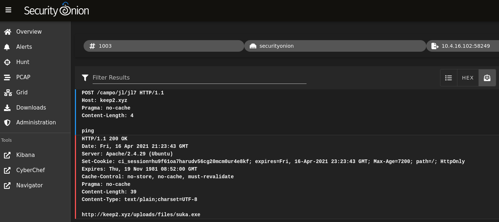Toggle the packet list view

click(x=449, y=78)
